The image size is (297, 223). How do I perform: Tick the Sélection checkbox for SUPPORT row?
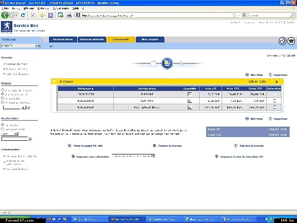click(275, 94)
